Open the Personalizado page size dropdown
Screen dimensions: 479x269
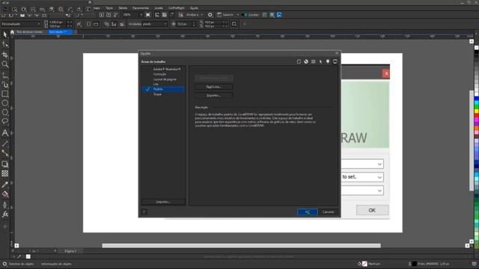pyautogui.click(x=21, y=24)
